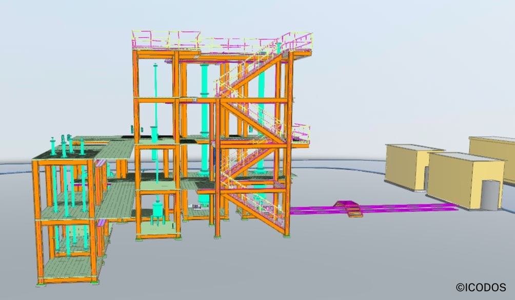Select the cyan nozzles atop the low structure
Image resolution: width=515 pixels, height=300 pixels.
[67, 145]
